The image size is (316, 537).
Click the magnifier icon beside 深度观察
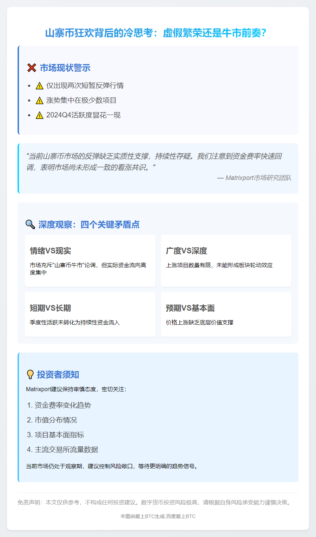[30, 225]
